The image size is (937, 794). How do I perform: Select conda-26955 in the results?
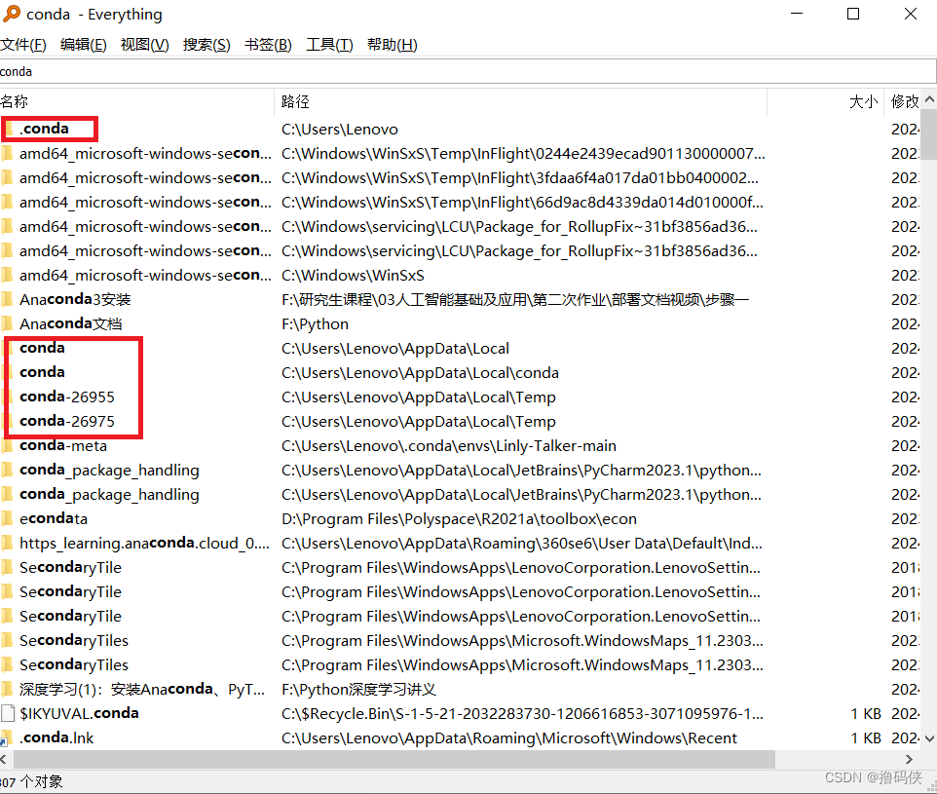click(x=67, y=397)
